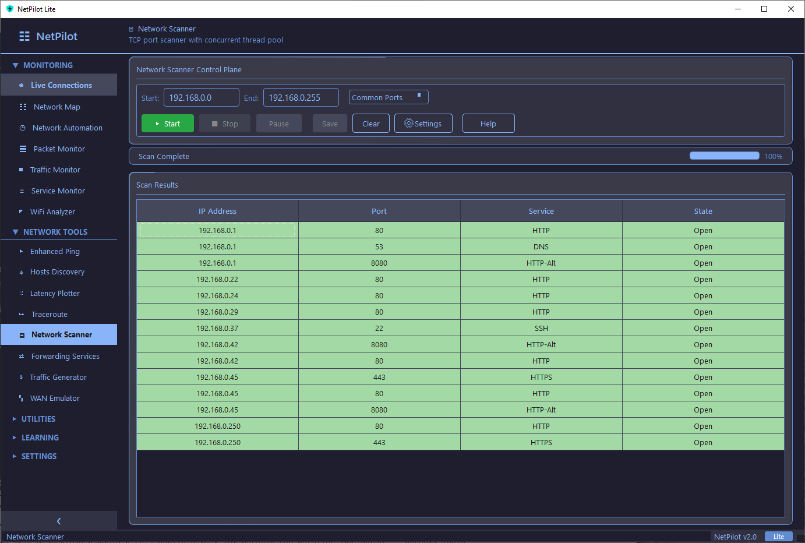The image size is (805, 543).
Task: Select the Traceroute tool icon
Action: [21, 314]
